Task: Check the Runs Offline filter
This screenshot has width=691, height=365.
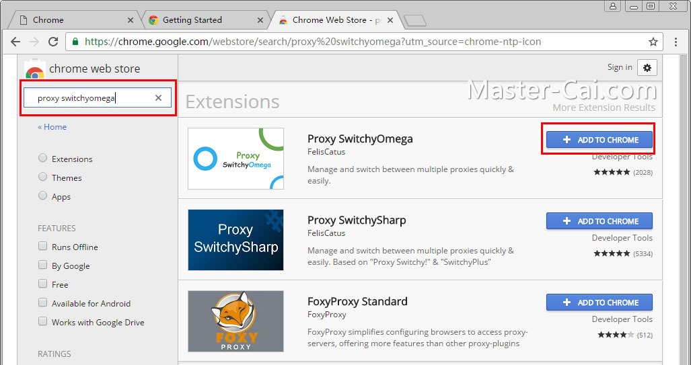Action: pos(43,245)
